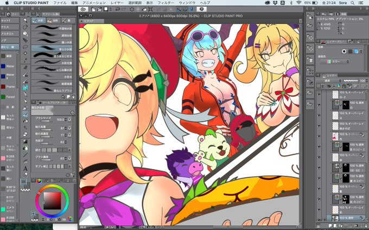
Task: Select the 不透明水彩 brush preset
Action: (x=52, y=28)
